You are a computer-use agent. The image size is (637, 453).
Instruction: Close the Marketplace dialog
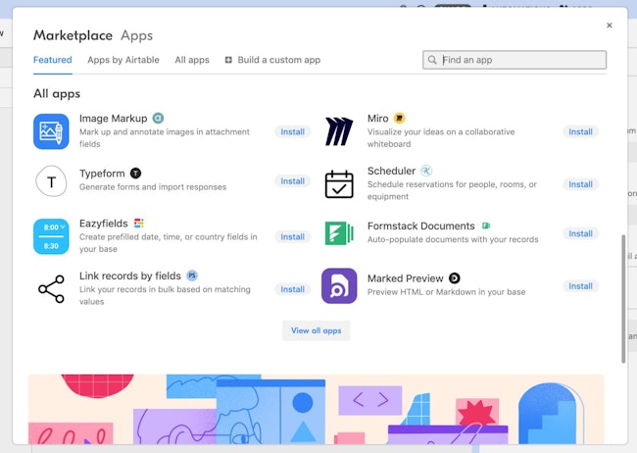(x=609, y=25)
